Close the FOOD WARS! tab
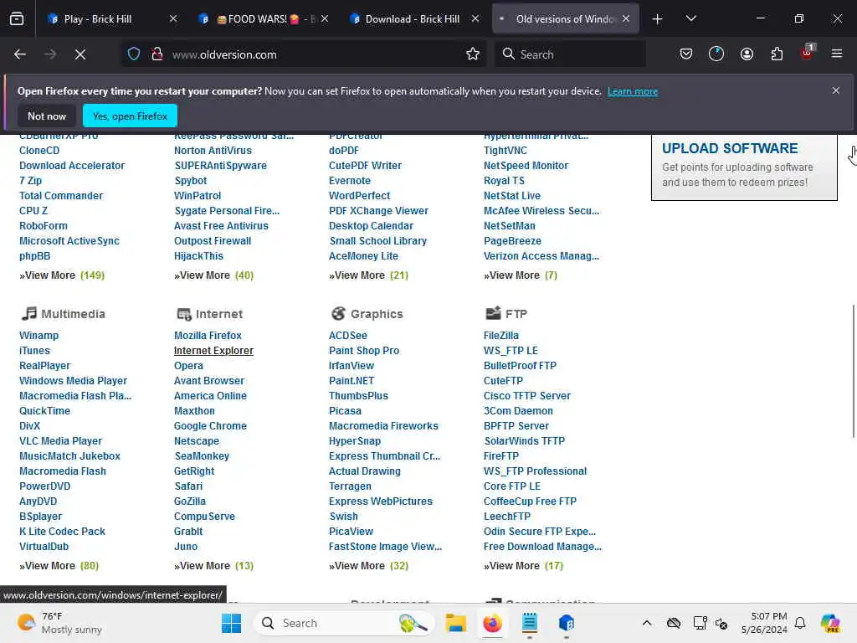 (325, 19)
